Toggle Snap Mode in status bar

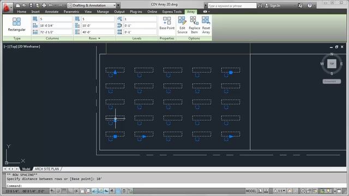(x=58, y=191)
